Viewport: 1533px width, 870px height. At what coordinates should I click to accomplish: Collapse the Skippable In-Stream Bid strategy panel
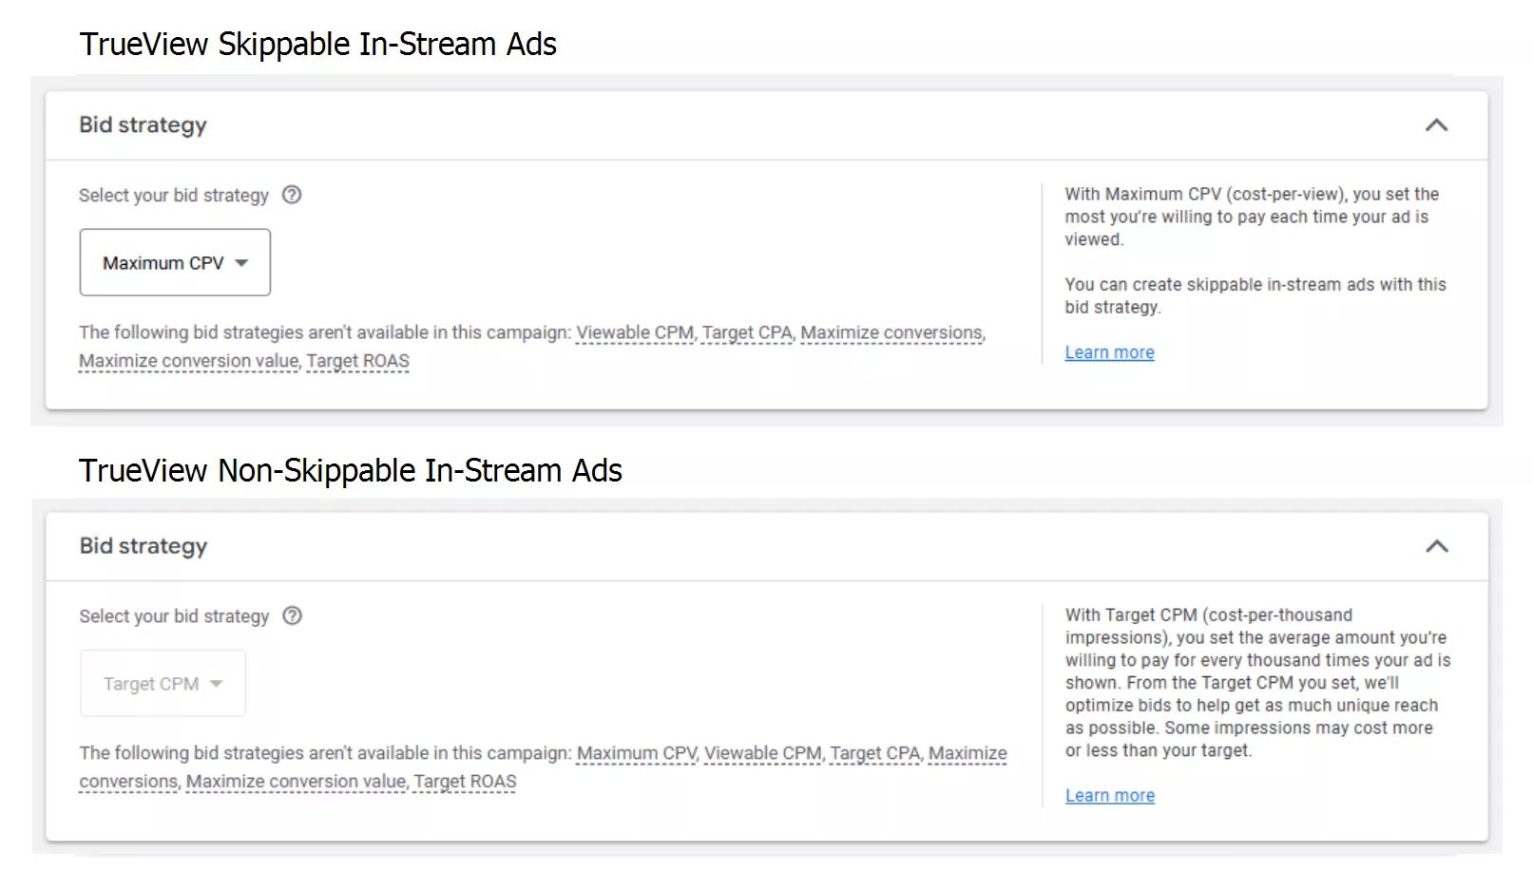(1436, 125)
